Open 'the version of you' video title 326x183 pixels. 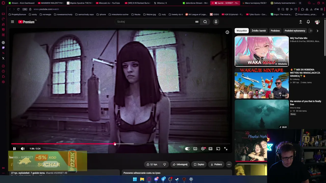305,103
